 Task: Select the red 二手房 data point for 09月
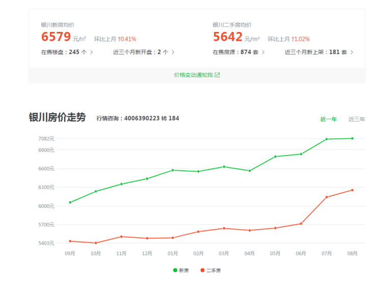pos(70,241)
